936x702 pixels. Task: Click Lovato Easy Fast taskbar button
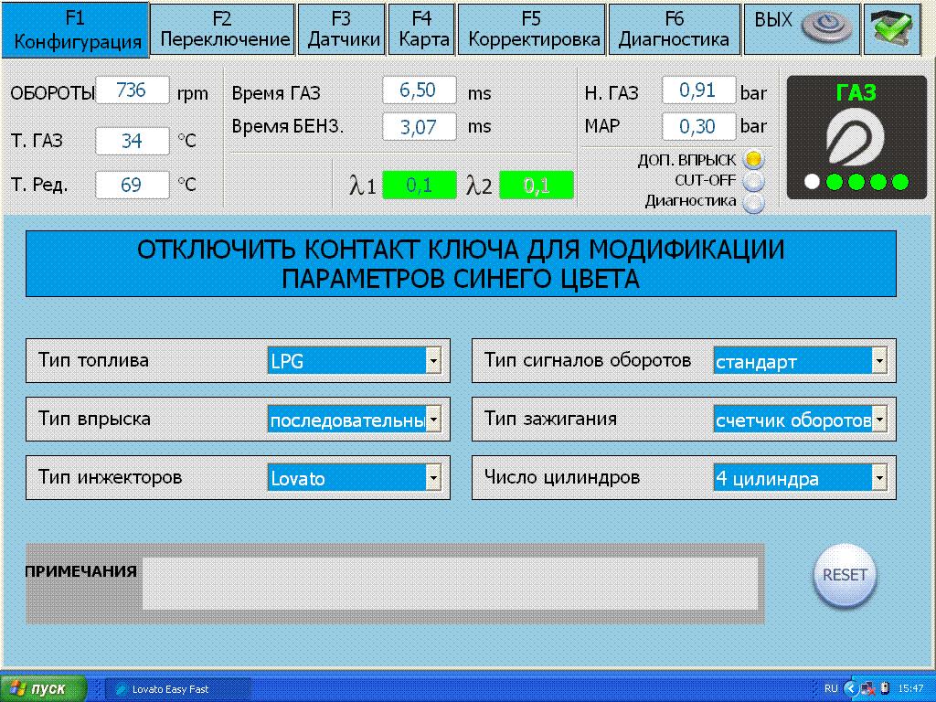point(178,689)
